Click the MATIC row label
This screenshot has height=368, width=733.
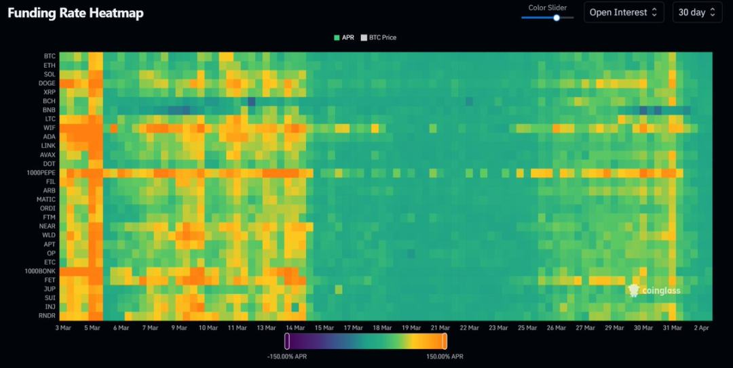(x=46, y=199)
